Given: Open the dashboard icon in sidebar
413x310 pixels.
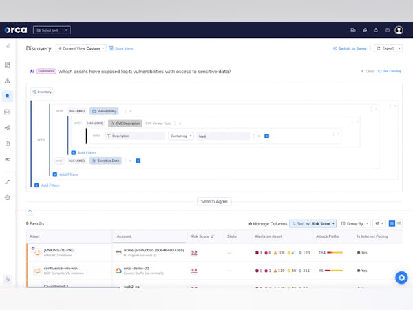Looking at the screenshot, I should 8,65.
